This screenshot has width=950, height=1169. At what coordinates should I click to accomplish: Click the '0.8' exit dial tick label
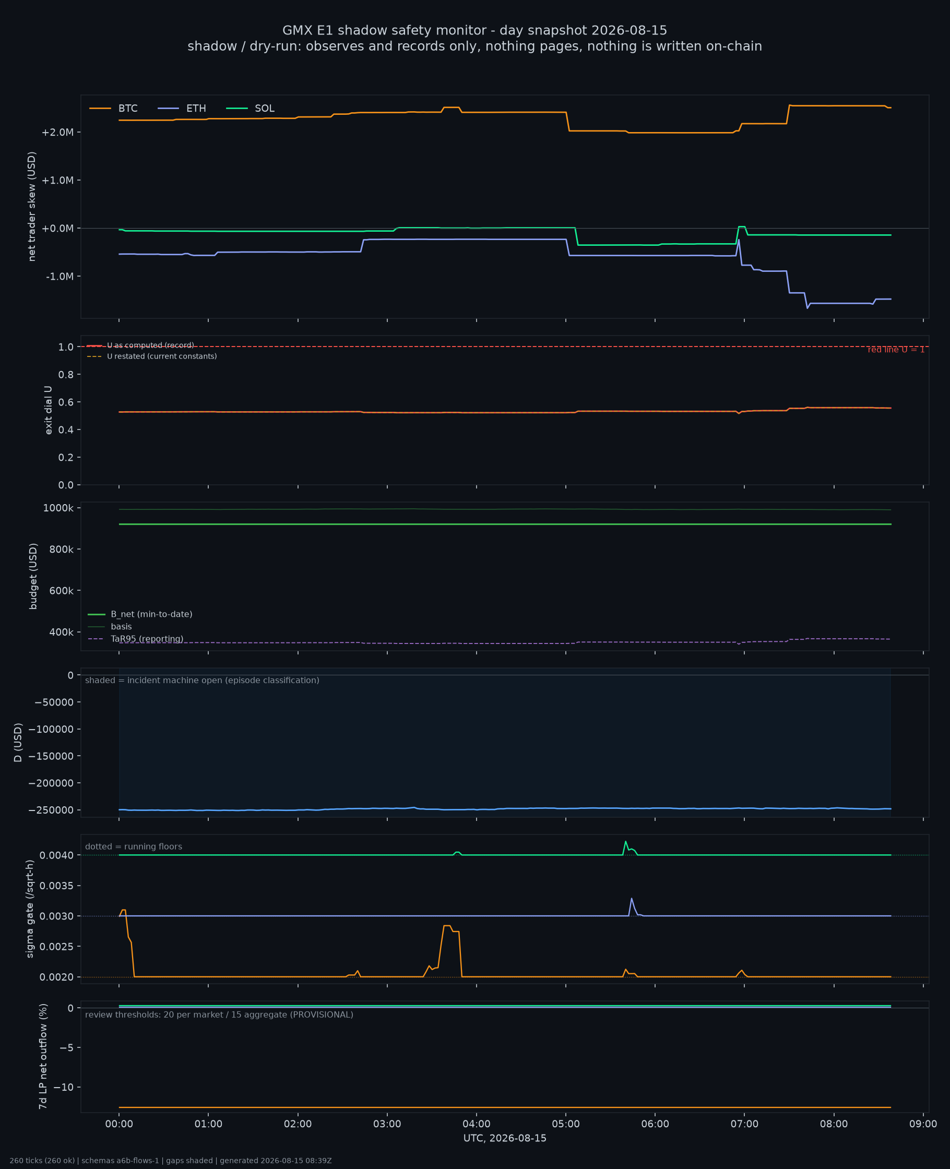point(66,374)
